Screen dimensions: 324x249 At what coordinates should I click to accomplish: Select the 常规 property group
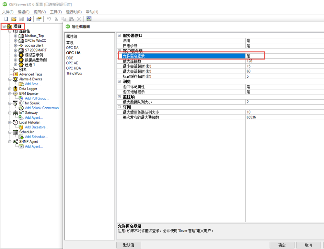[70, 43]
